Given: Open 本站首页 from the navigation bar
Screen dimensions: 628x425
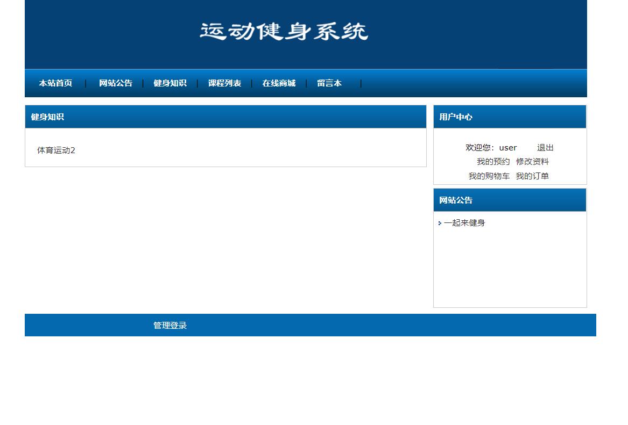Looking at the screenshot, I should tap(55, 83).
